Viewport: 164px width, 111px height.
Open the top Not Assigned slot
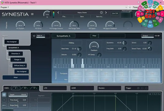click(12, 42)
